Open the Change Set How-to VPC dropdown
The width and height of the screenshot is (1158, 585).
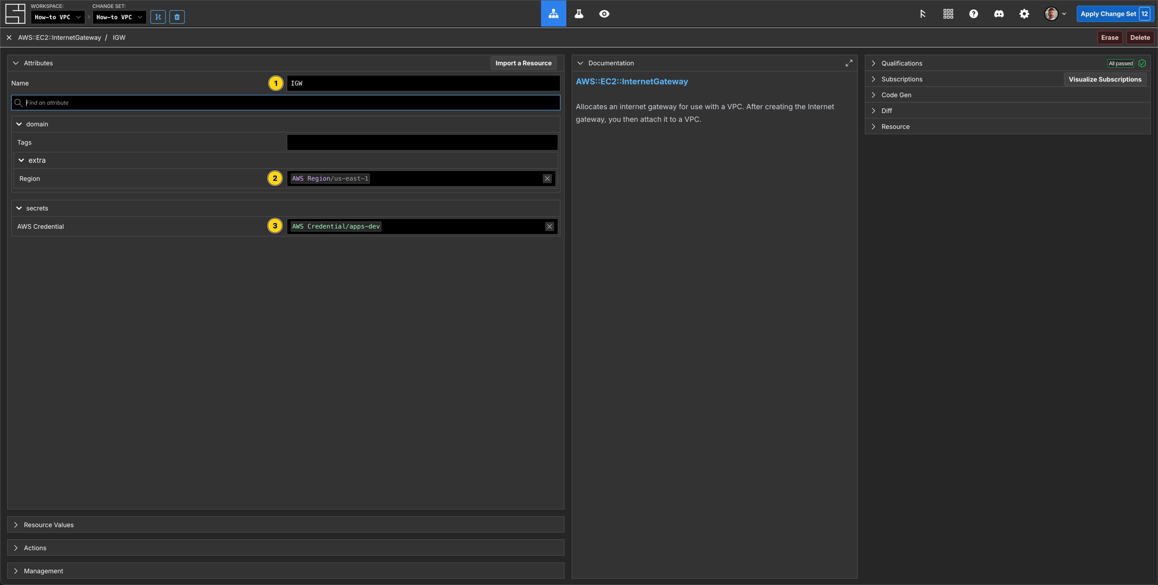[119, 17]
